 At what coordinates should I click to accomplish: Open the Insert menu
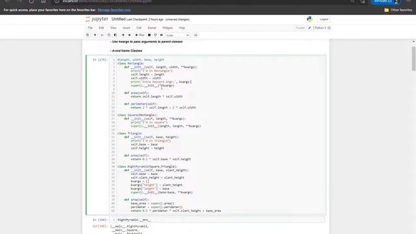[x=126, y=28]
